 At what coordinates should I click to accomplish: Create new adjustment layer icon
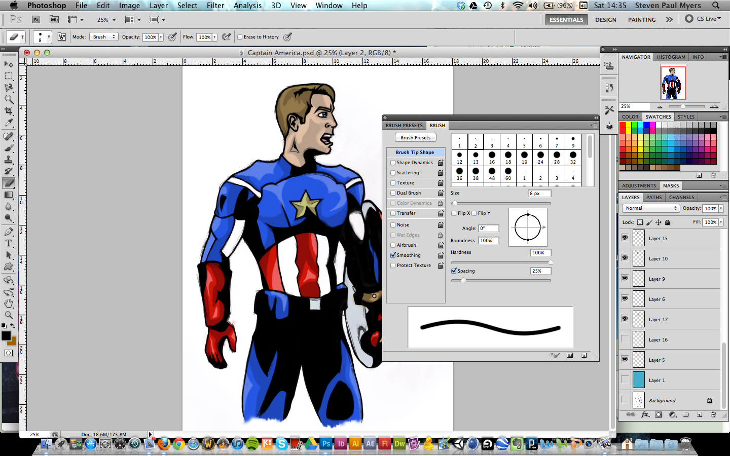(672, 414)
